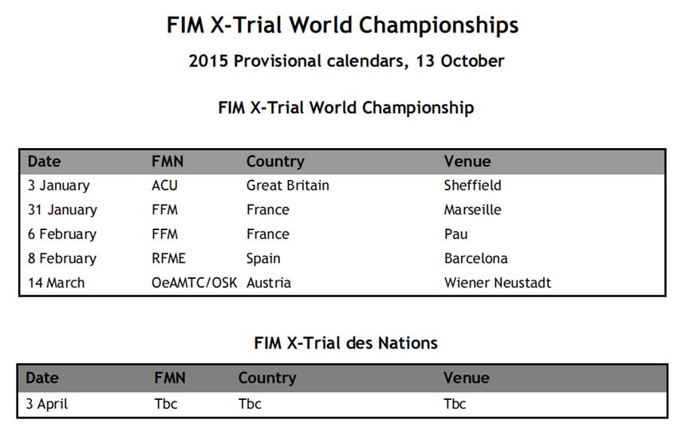Click the FIM X-Trial World Championship heading
Image resolution: width=678 pixels, height=435 pixels.
pos(346,108)
